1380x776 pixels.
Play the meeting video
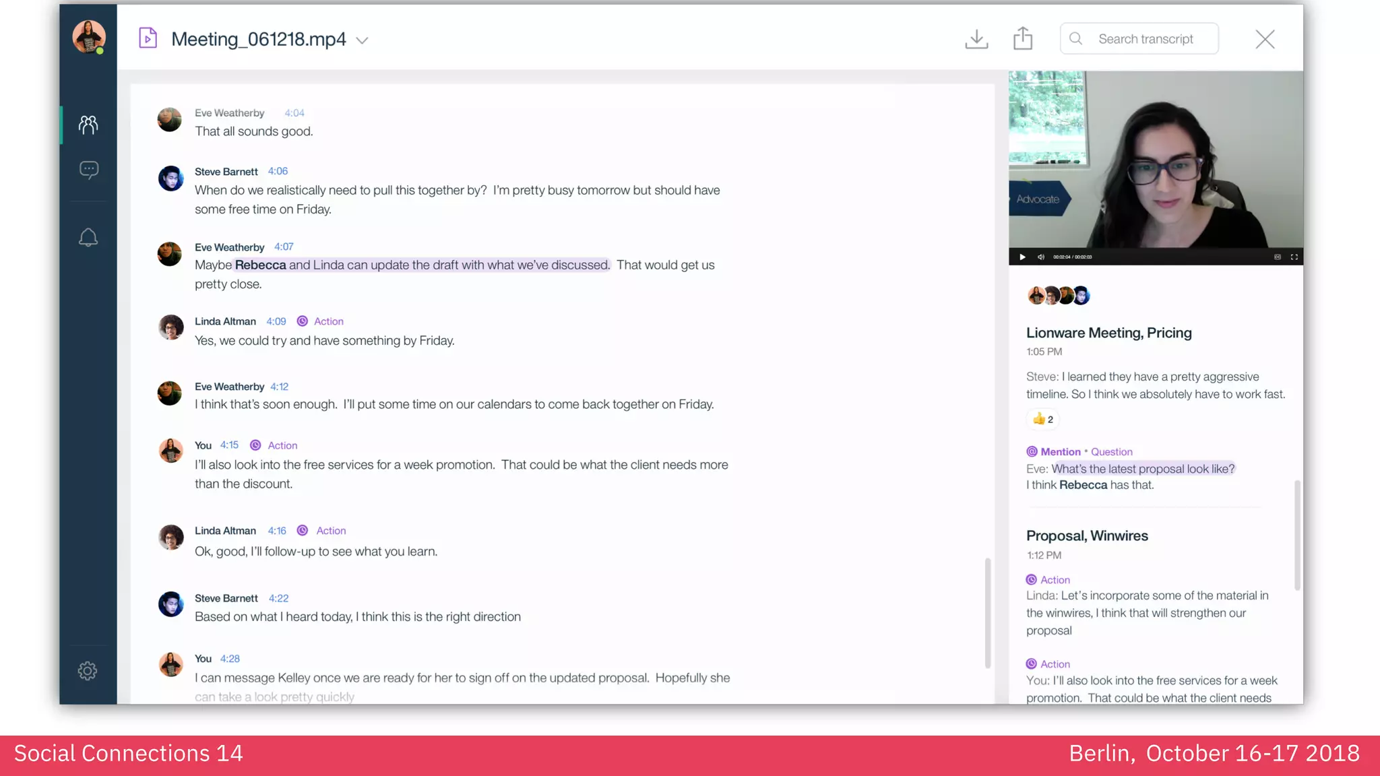1022,257
